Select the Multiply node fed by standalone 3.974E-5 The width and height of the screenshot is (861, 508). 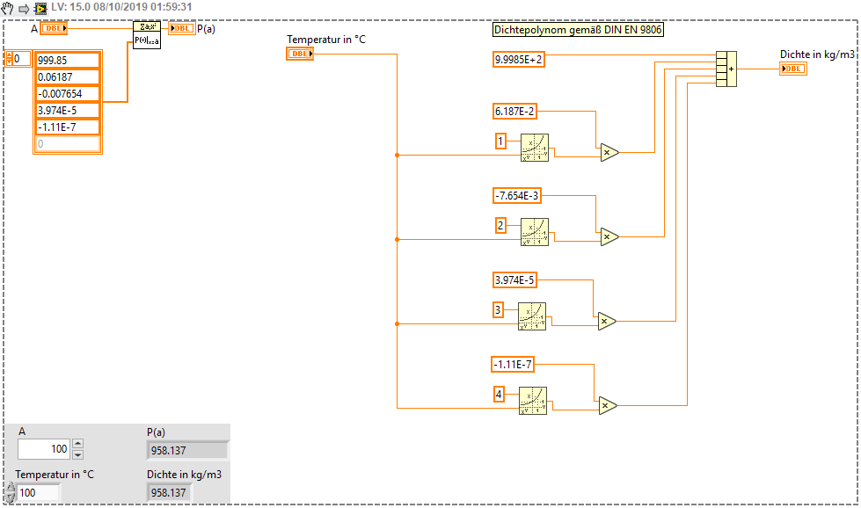point(607,322)
